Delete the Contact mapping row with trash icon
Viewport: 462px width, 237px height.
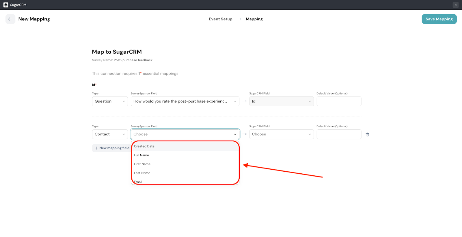(367, 134)
